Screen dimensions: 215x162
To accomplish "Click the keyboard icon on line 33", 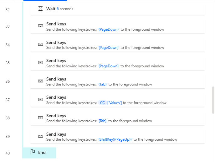I will (x=40, y=26).
